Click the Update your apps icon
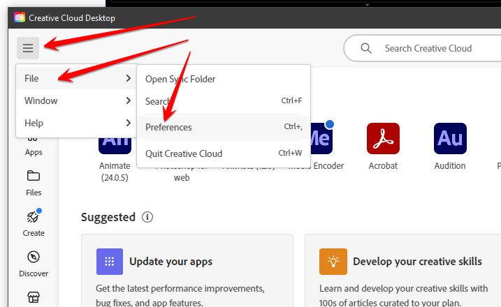 click(110, 262)
